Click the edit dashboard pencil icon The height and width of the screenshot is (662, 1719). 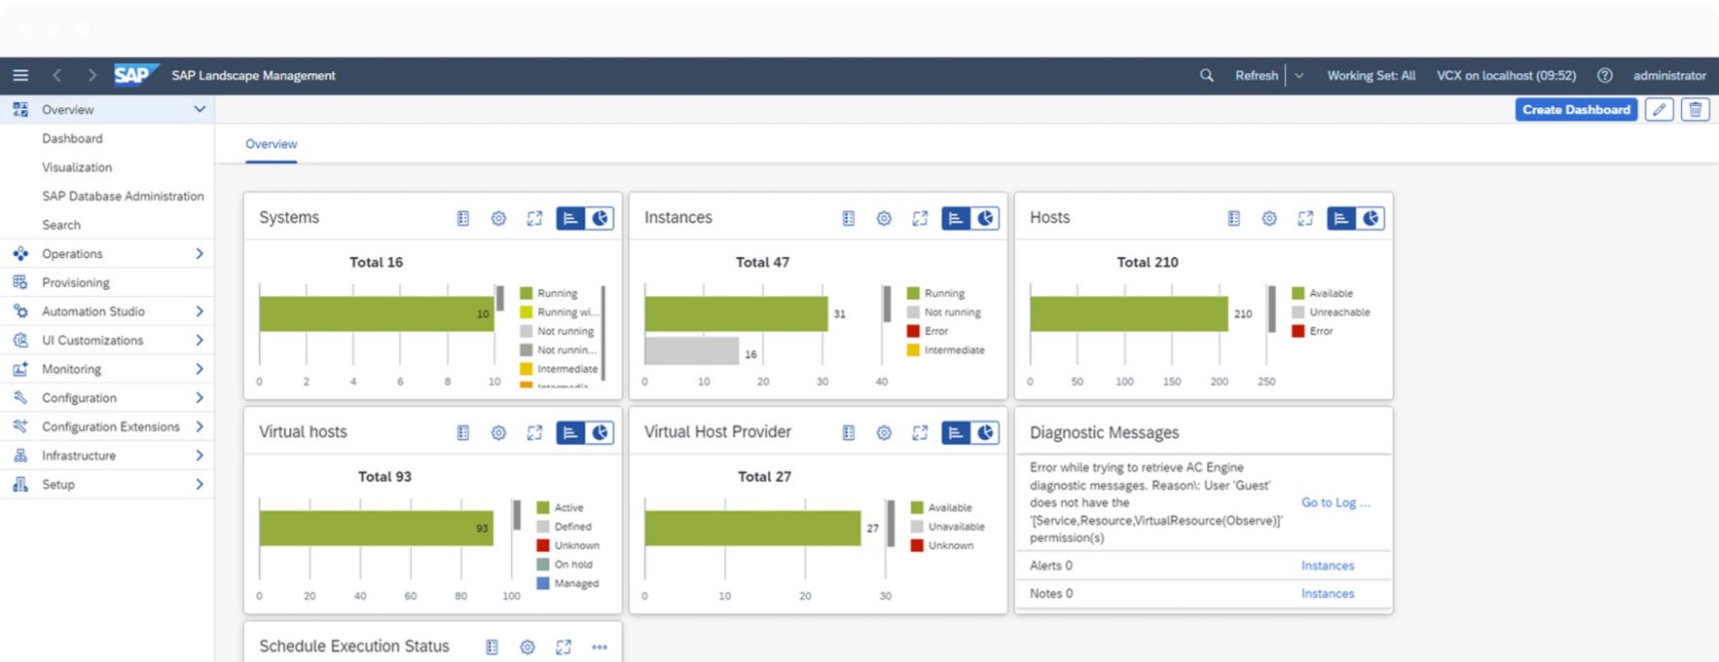(x=1660, y=110)
